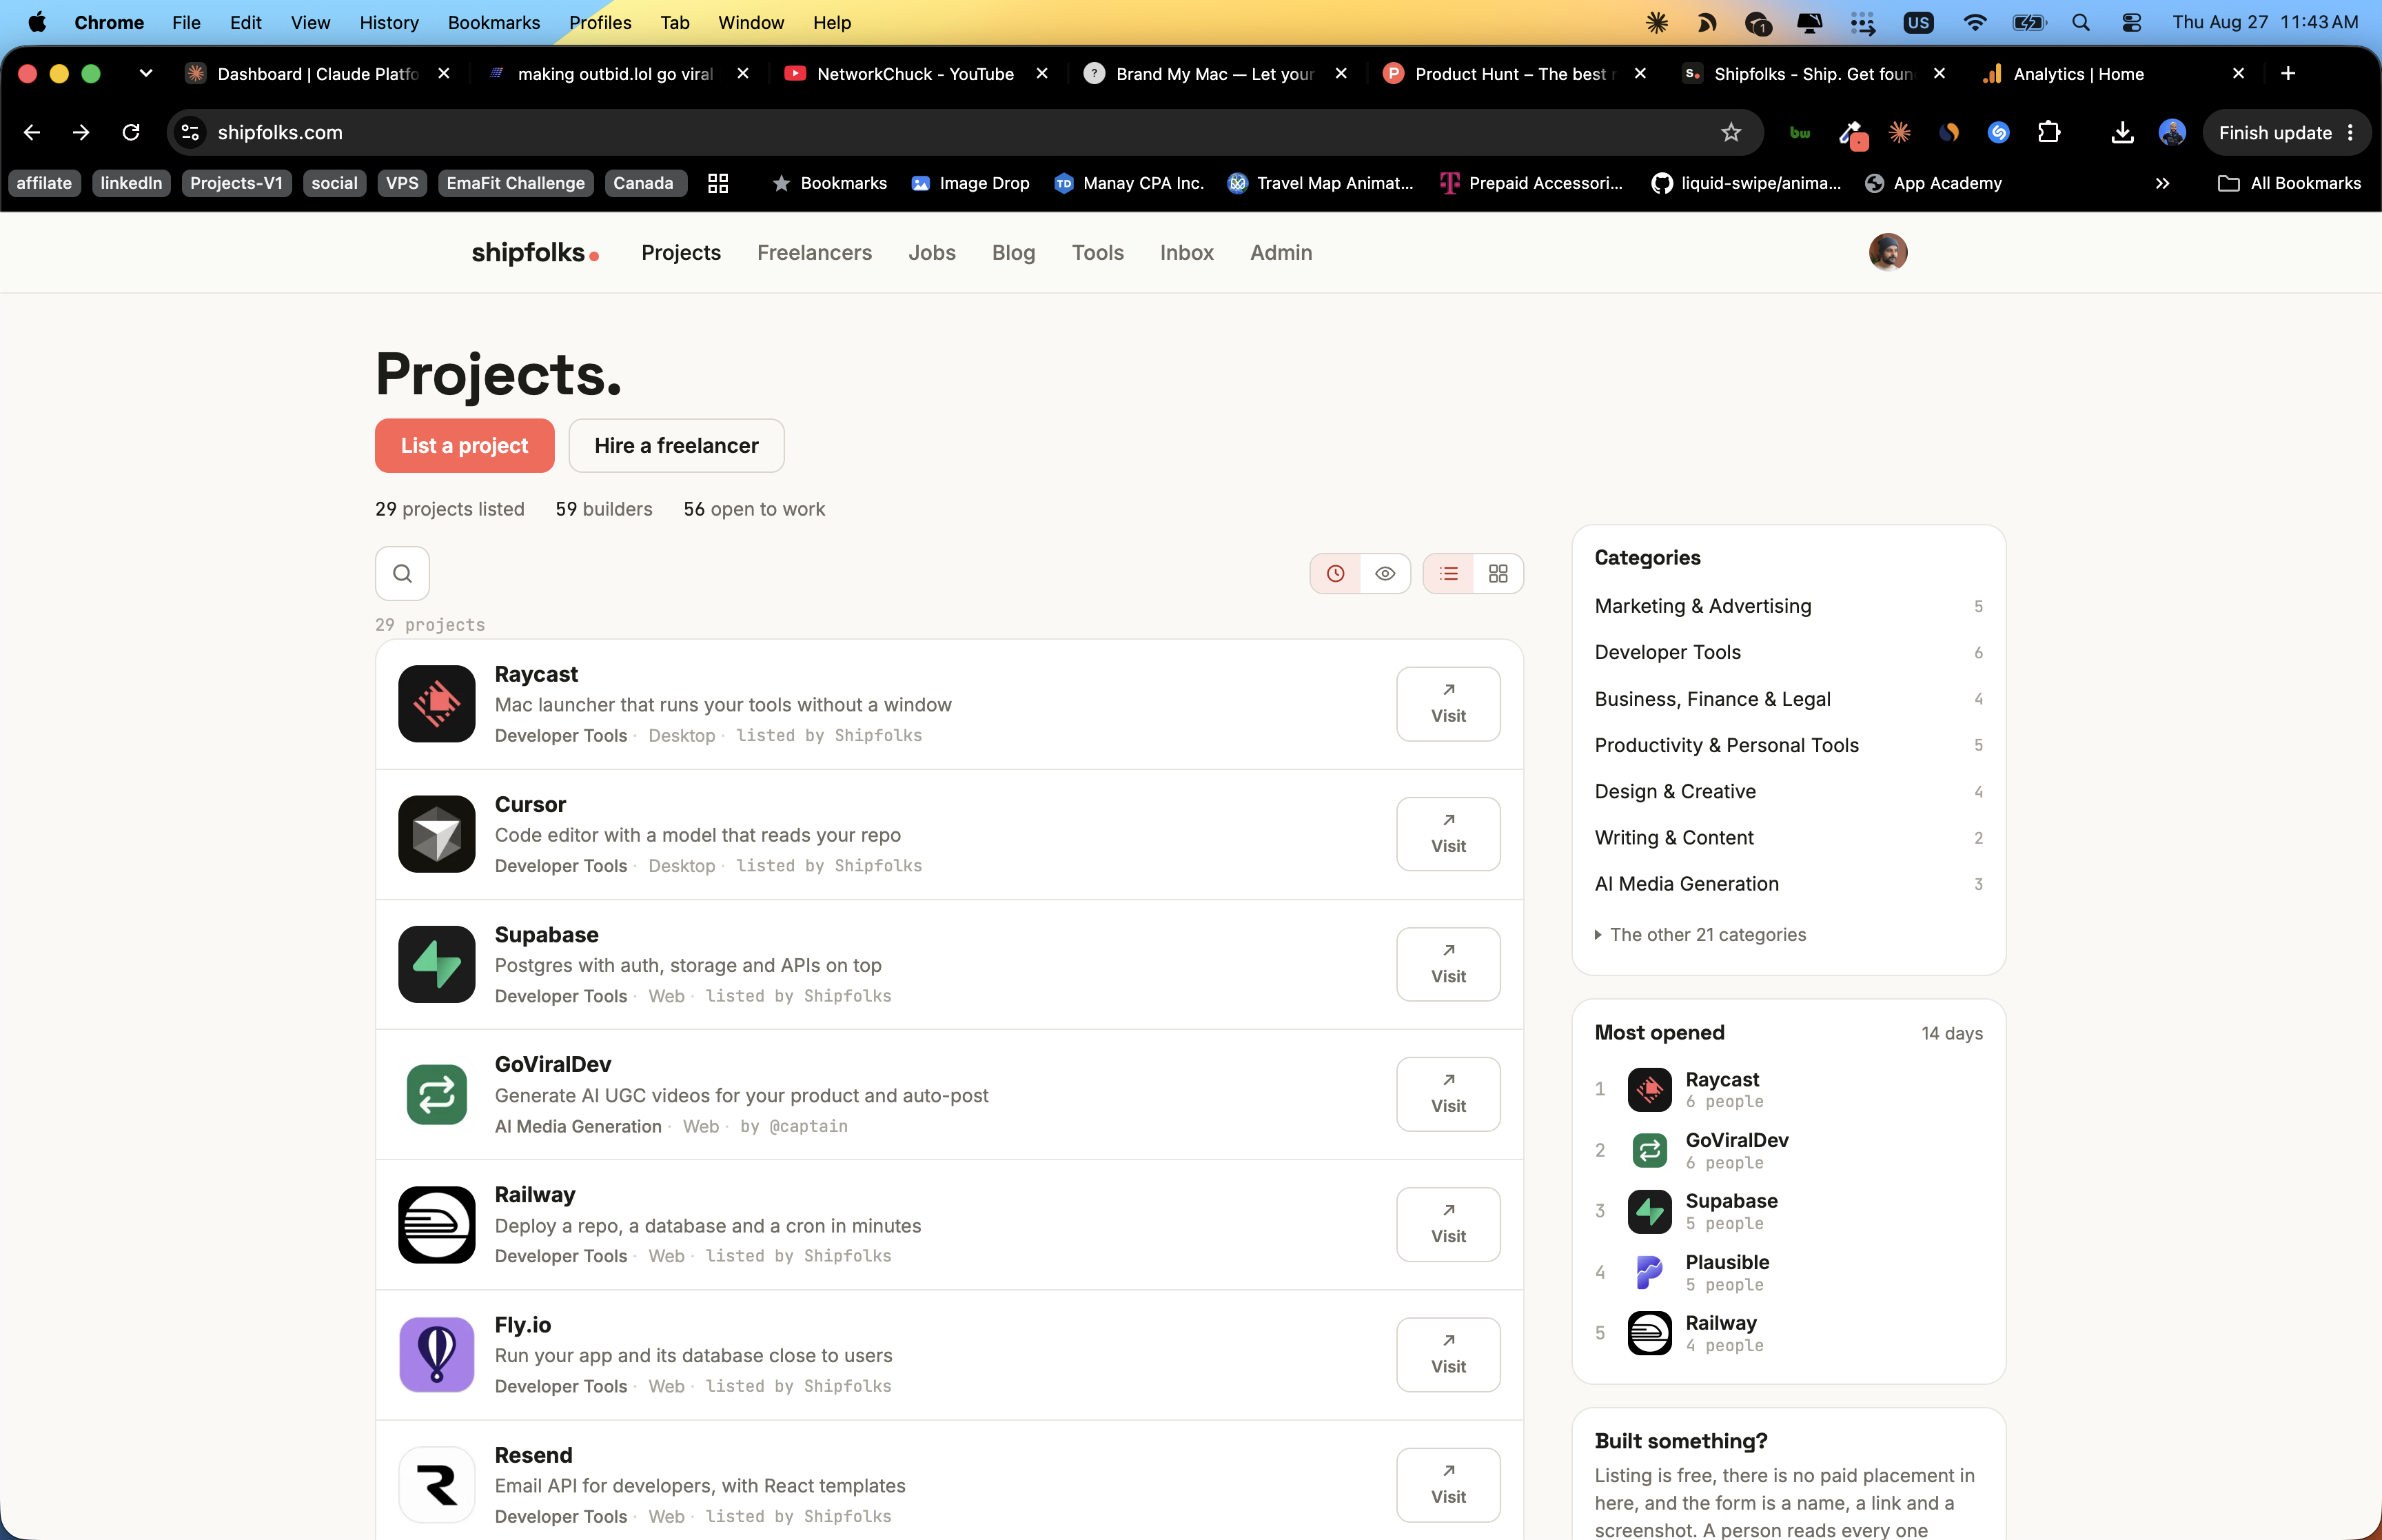
Task: Filter by Business, Finance & Legal category
Action: point(1789,698)
